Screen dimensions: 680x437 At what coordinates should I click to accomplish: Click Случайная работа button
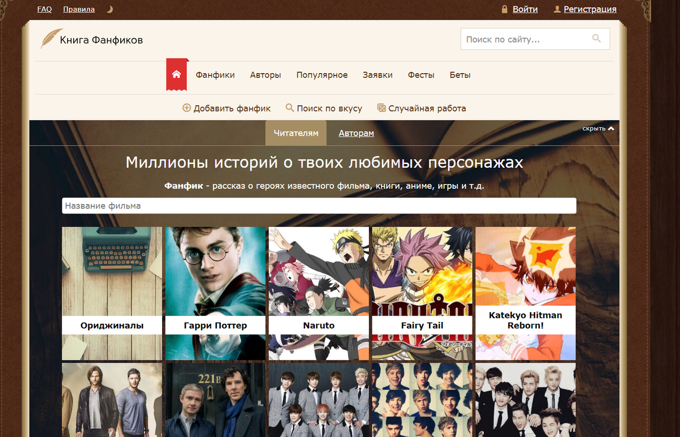click(x=422, y=108)
